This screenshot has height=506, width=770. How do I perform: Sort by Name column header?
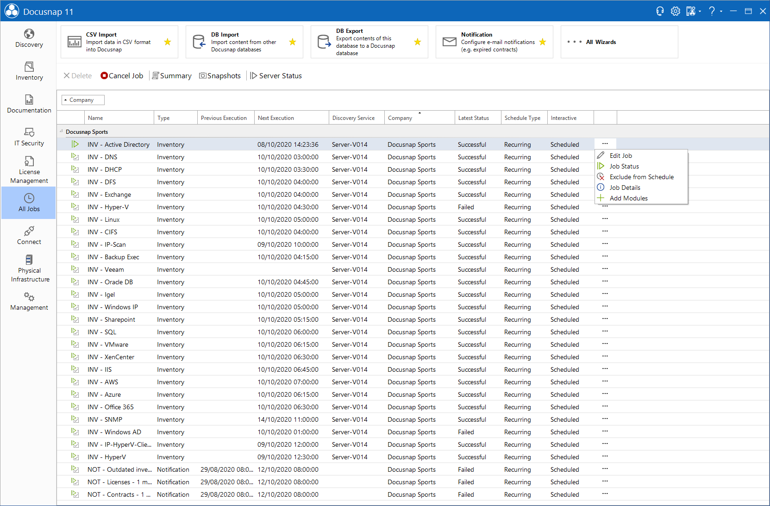tap(119, 118)
